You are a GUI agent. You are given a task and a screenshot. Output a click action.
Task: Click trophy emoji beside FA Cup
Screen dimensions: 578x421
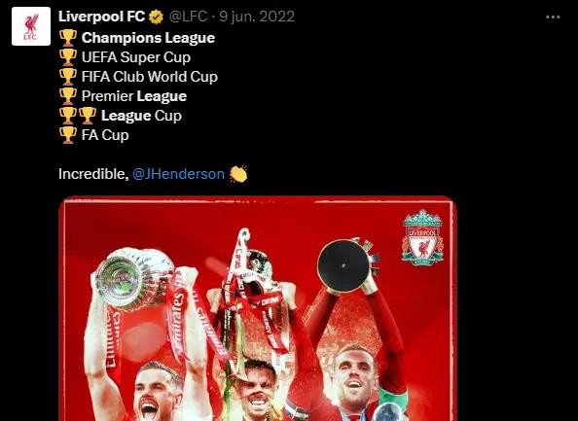(x=68, y=135)
